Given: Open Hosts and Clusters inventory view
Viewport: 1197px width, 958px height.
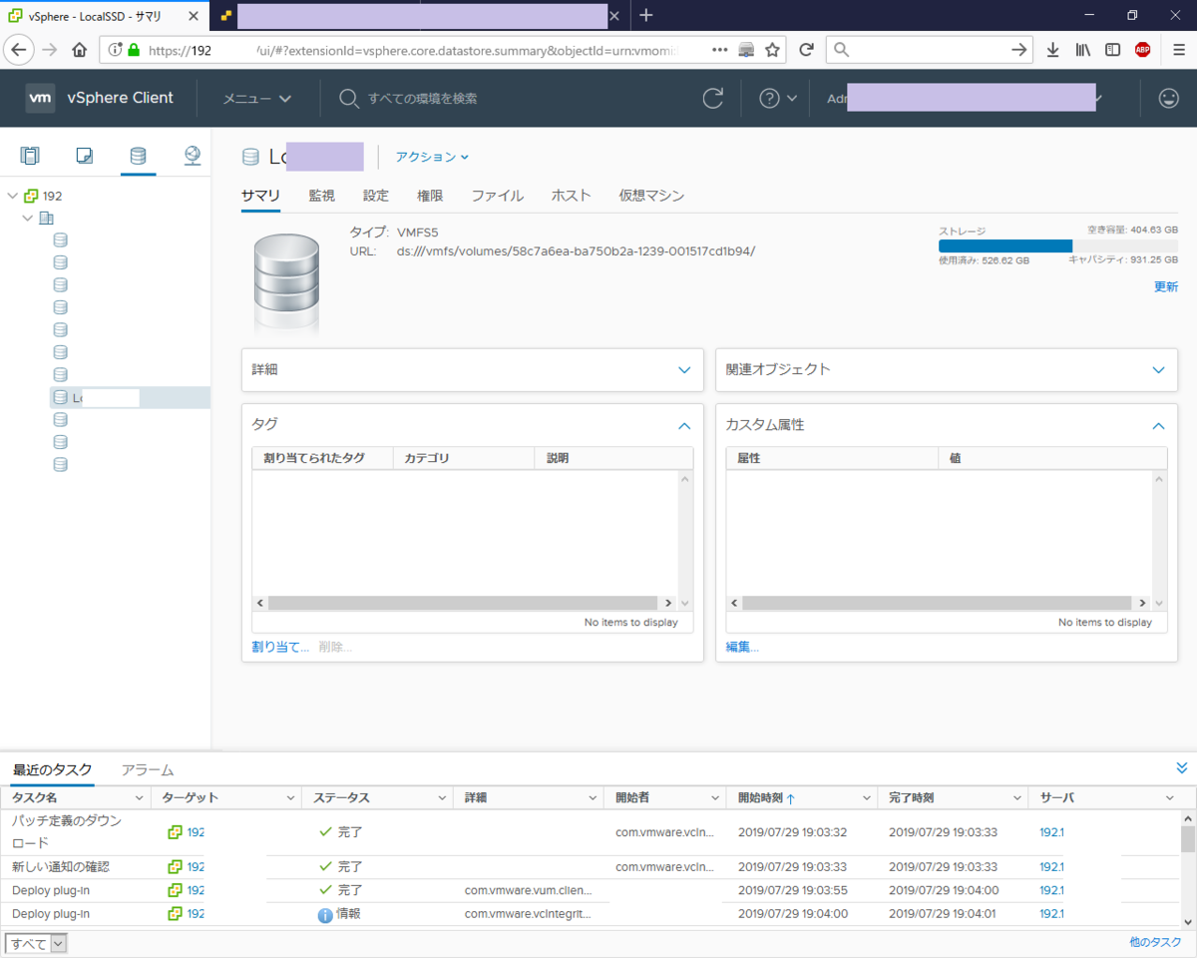Looking at the screenshot, I should pyautogui.click(x=30, y=156).
